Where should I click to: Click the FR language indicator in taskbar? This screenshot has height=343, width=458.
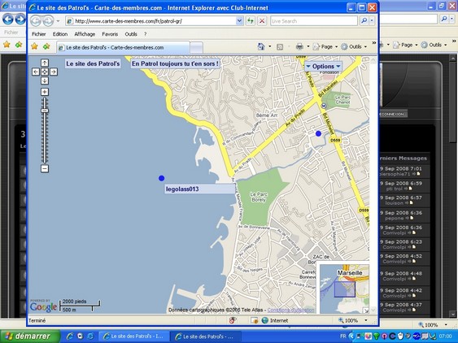[343, 336]
